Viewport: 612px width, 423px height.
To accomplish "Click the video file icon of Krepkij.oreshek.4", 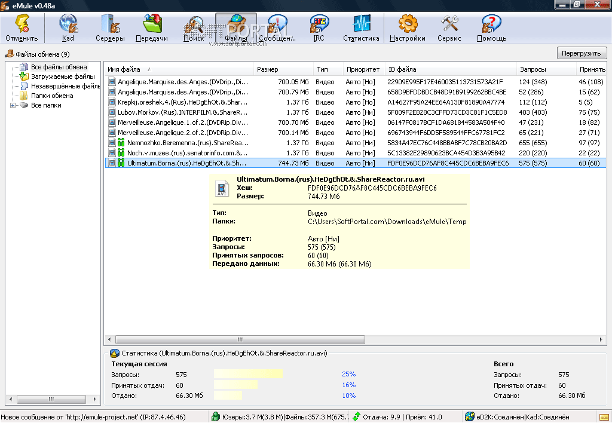I will coord(112,102).
